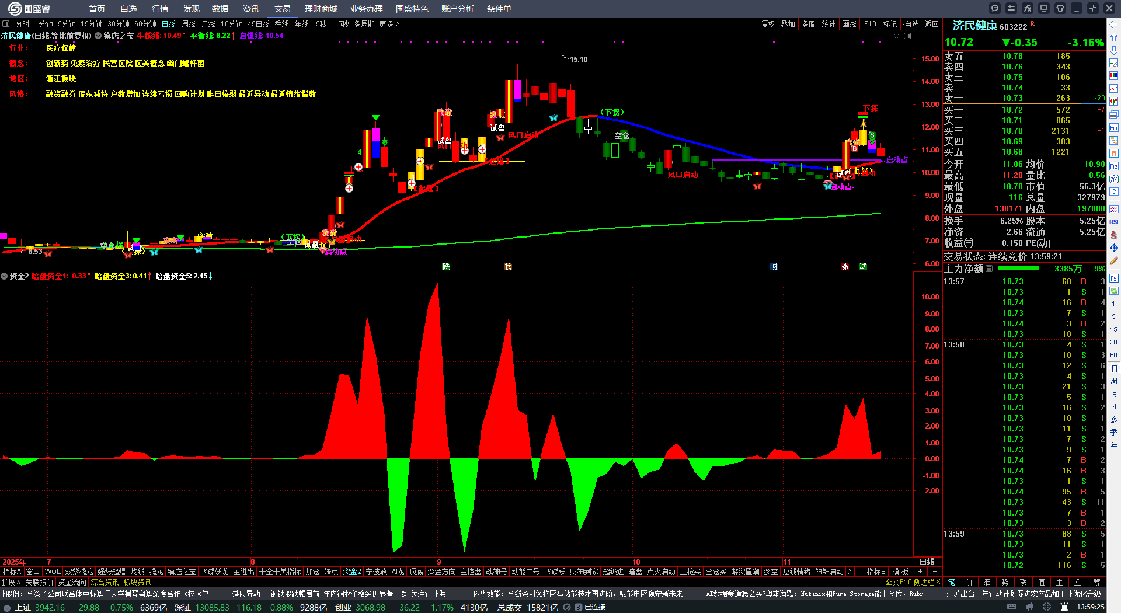The width and height of the screenshot is (1121, 613).
Task: Click the RSI indicator sidebar icon
Action: [1114, 222]
